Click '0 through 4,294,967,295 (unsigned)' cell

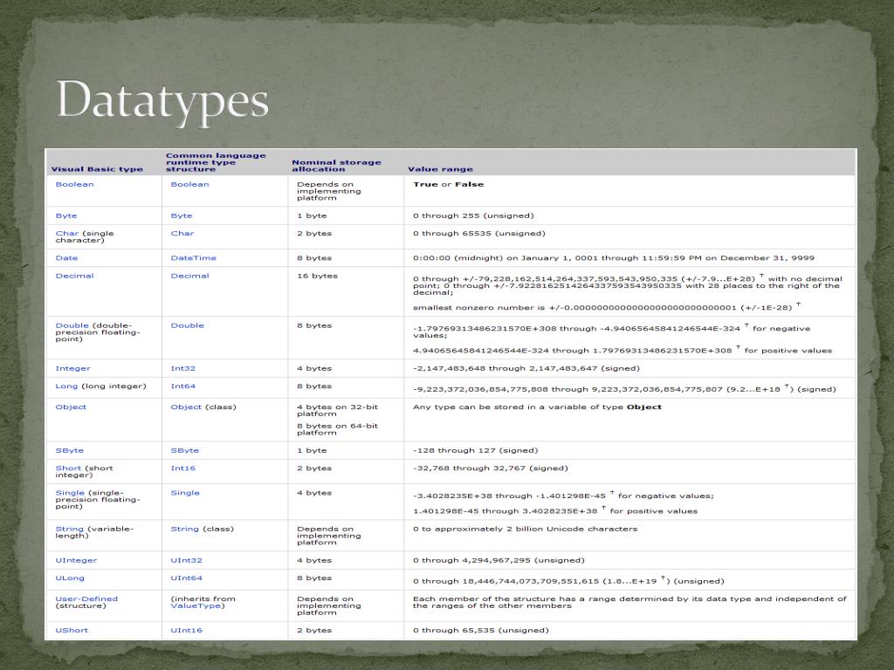tap(499, 561)
